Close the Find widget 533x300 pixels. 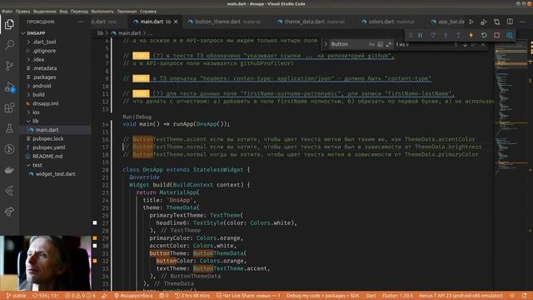point(483,44)
